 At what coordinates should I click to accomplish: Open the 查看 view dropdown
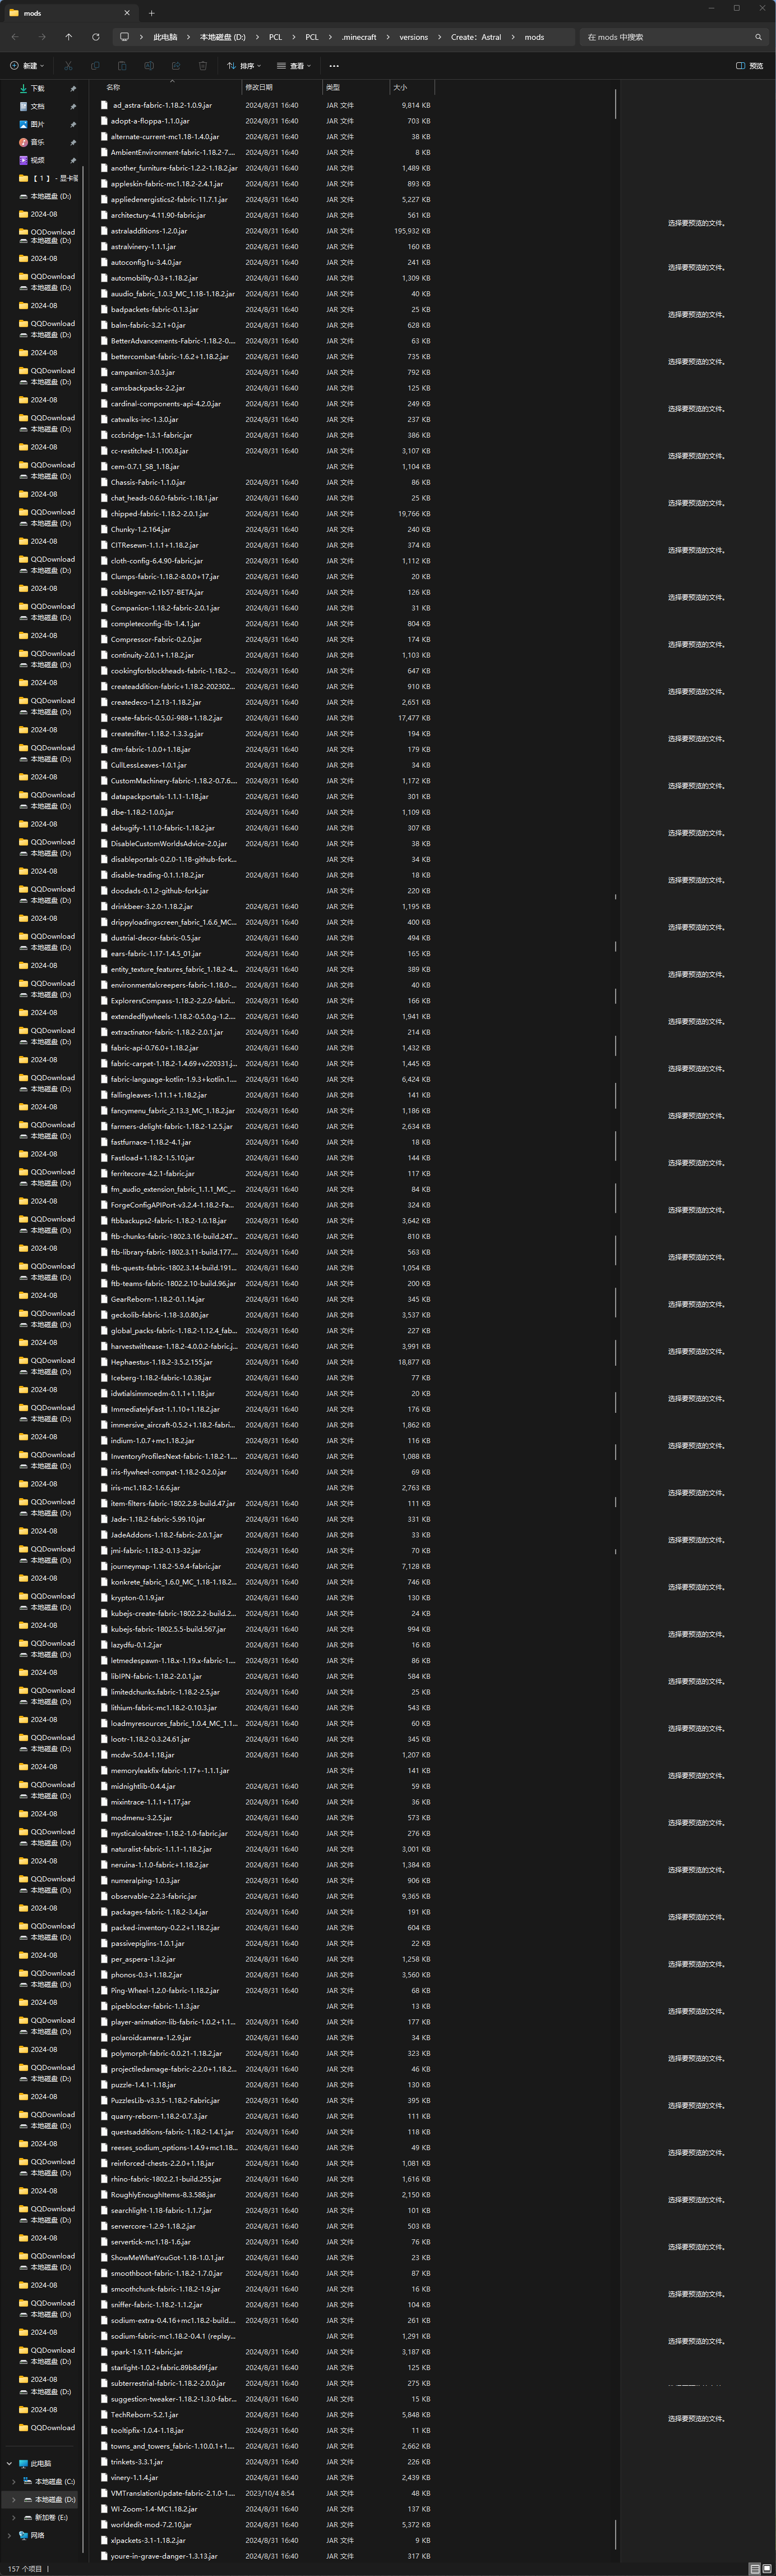click(294, 66)
